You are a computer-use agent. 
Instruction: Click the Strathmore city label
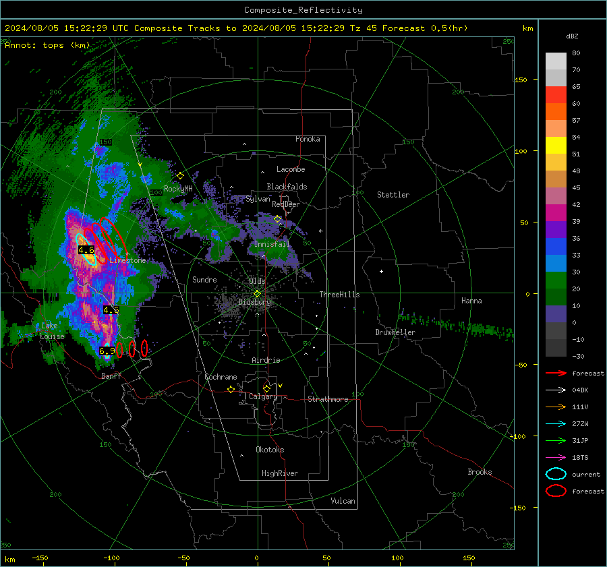[328, 399]
